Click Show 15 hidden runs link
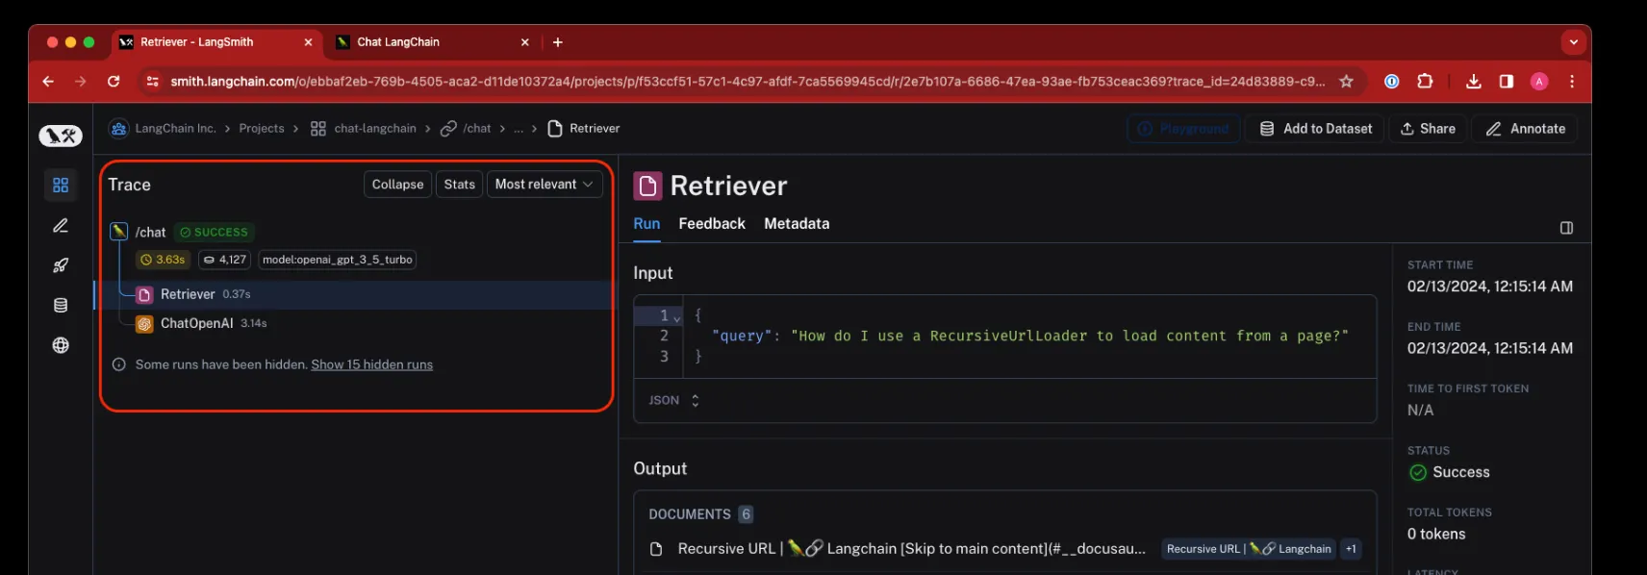 [x=371, y=364]
